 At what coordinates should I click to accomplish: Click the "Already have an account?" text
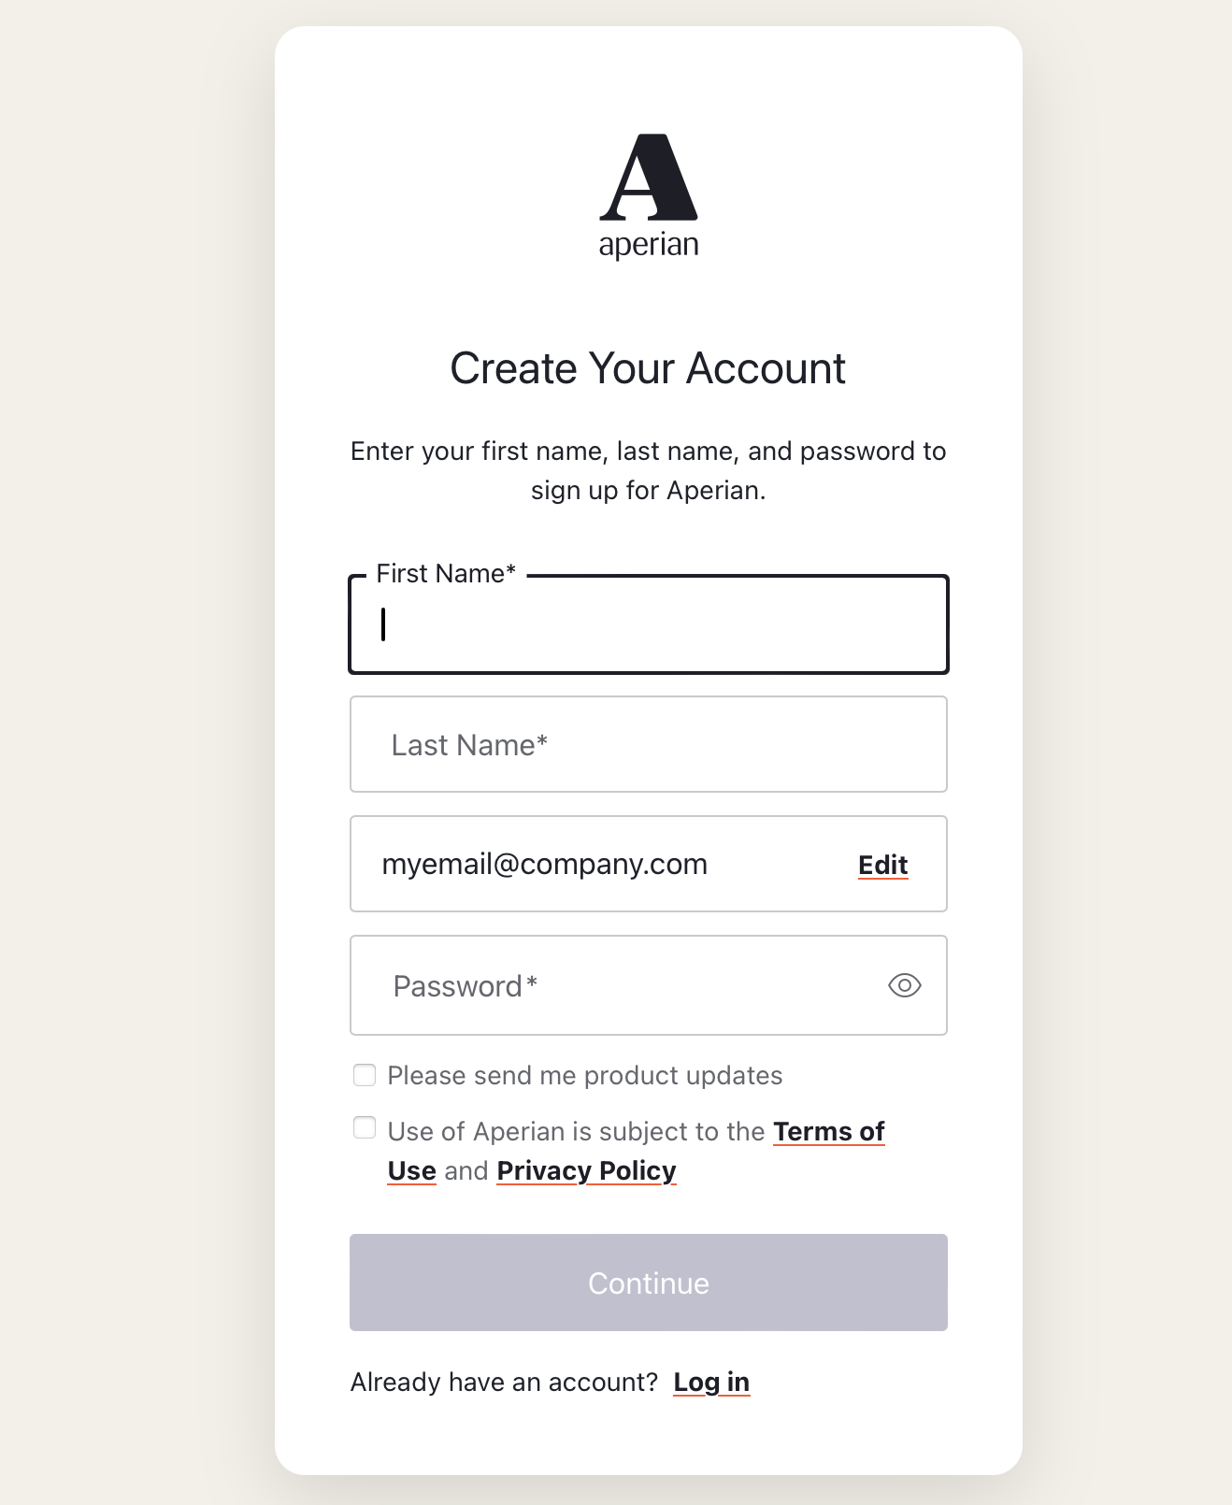click(505, 1382)
